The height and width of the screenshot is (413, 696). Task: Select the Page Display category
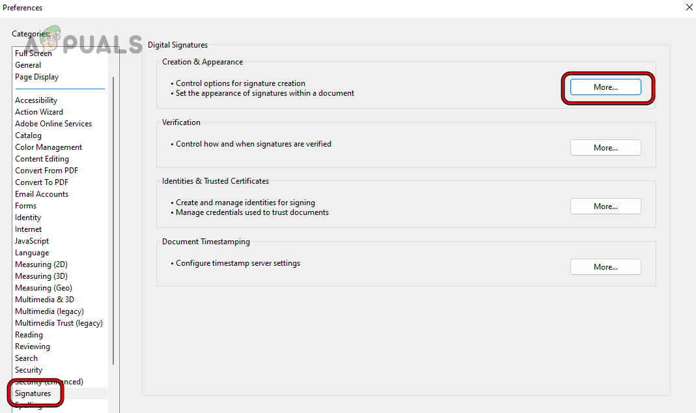(36, 76)
